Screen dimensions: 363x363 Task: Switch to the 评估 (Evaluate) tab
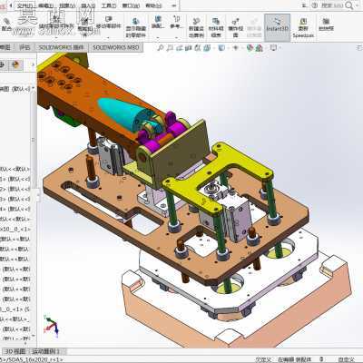coord(25,47)
